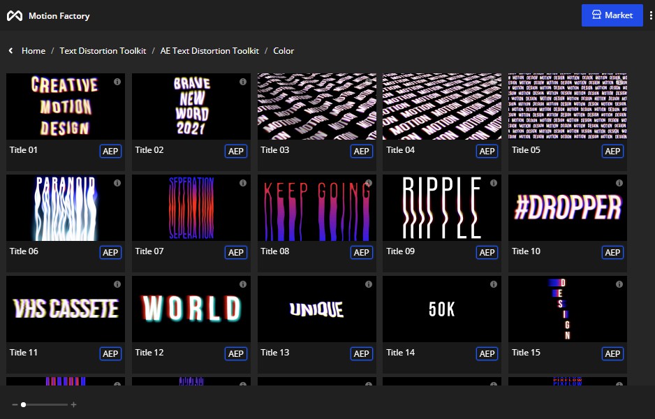Select the Seperation thumbnail
This screenshot has width=655, height=419.
[x=191, y=207]
